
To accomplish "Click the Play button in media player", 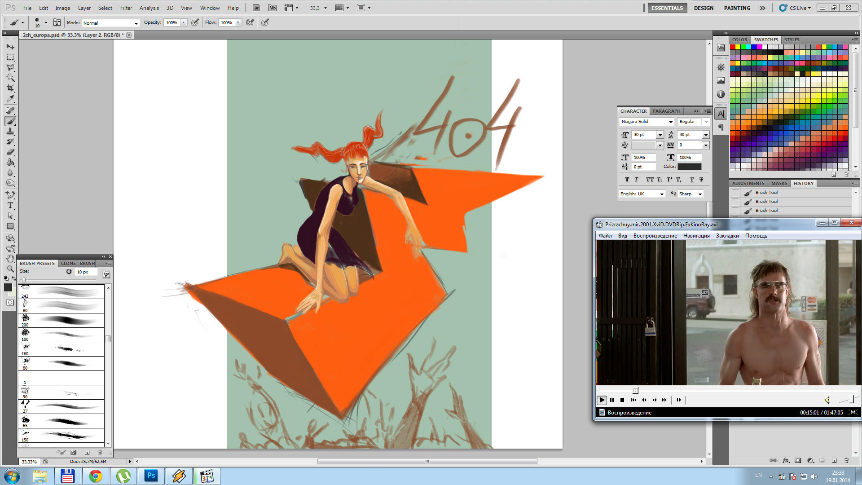I will tap(602, 400).
